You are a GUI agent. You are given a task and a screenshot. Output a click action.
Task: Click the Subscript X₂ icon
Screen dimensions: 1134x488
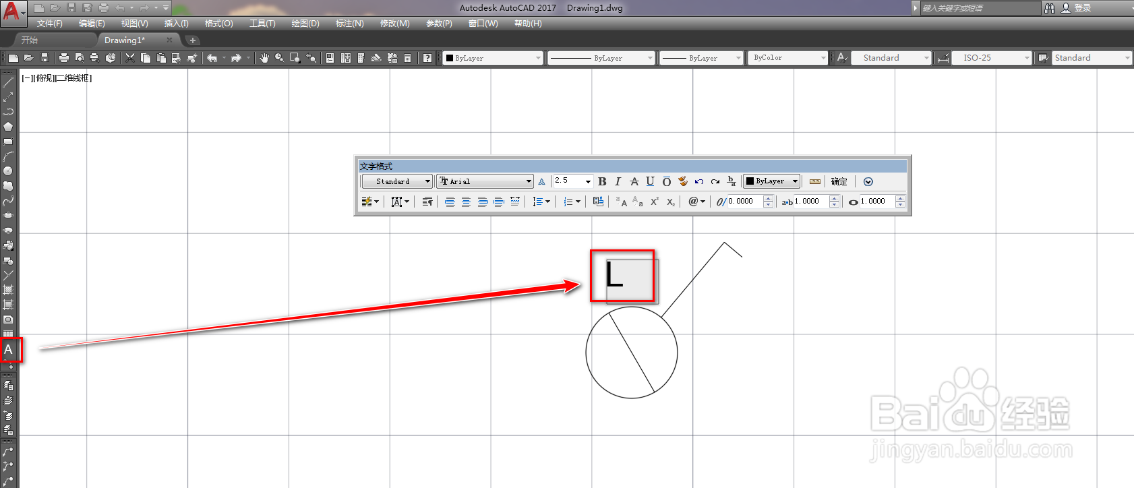[x=671, y=202]
